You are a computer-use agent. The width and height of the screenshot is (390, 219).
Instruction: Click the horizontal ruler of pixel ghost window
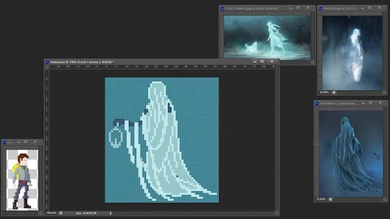click(x=163, y=66)
